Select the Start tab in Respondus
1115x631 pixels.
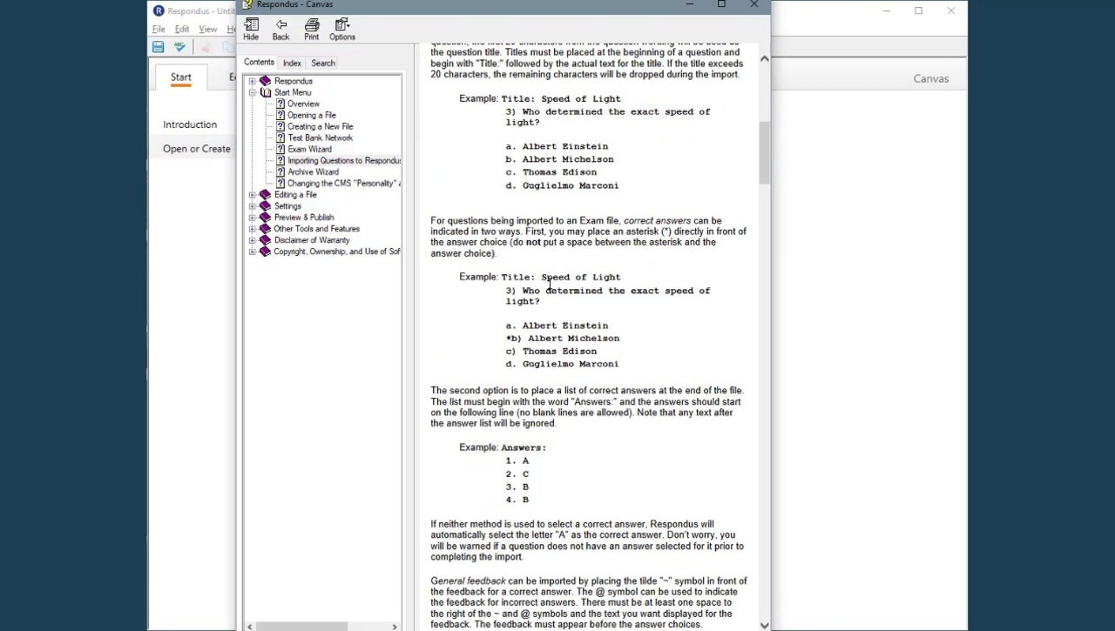[181, 77]
